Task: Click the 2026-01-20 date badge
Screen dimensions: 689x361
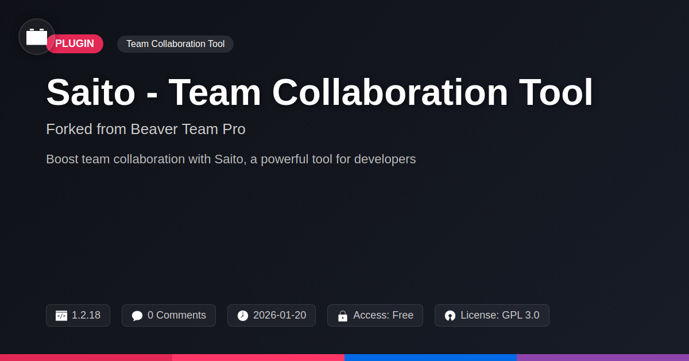Action: point(272,315)
